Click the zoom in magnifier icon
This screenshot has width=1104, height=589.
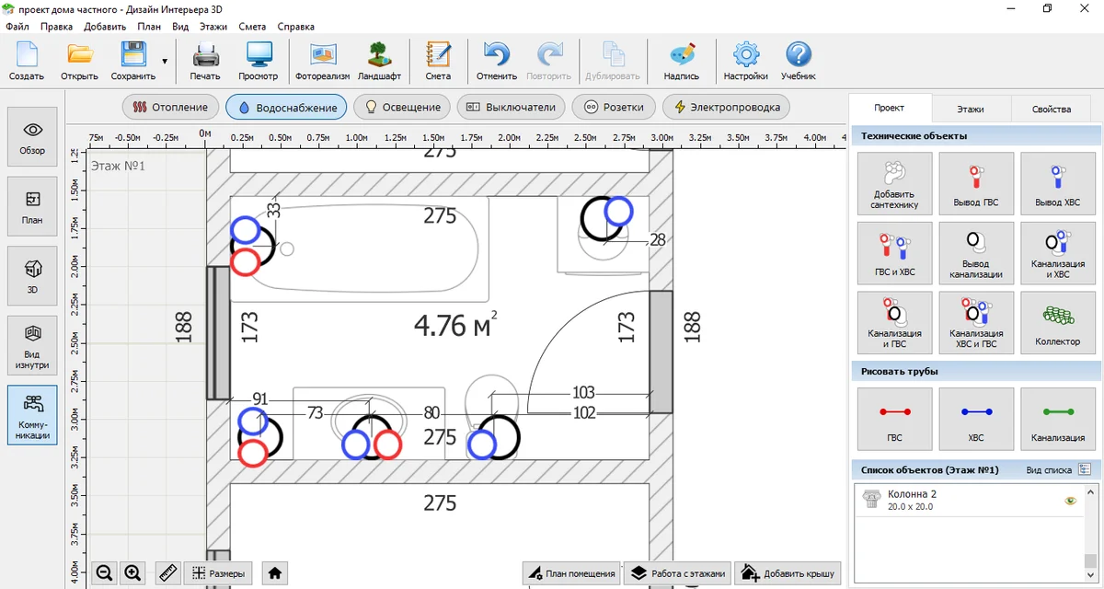point(132,573)
